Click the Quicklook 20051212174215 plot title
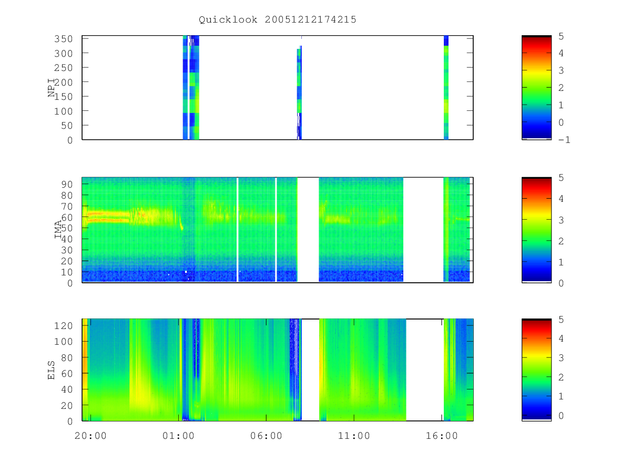 click(277, 19)
